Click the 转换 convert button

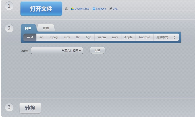(30, 108)
